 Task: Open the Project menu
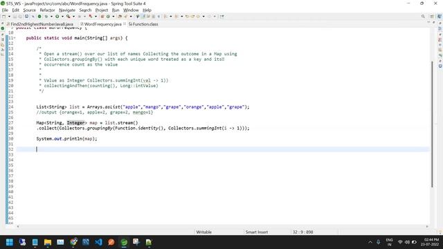pos(102,10)
